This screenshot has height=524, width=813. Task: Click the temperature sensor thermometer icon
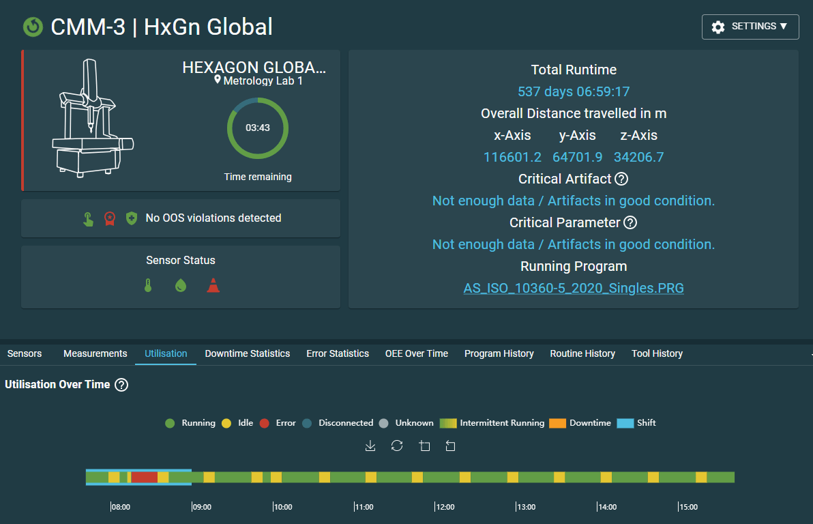(x=148, y=286)
